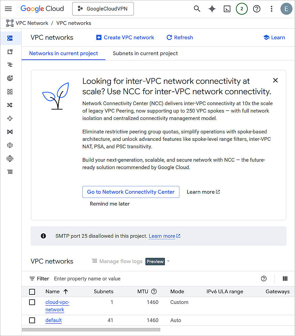The width and height of the screenshot is (295, 336).
Task: Open the navigation hamburger menu
Action: pos(8,9)
